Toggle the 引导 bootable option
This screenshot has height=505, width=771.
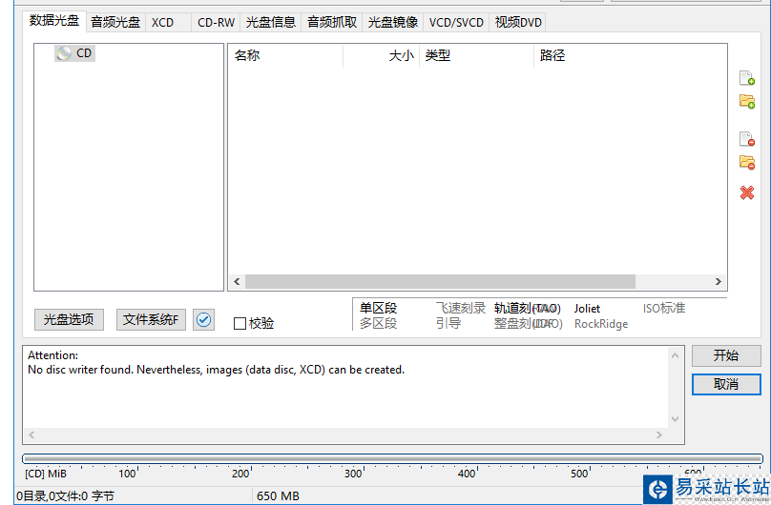coord(448,323)
